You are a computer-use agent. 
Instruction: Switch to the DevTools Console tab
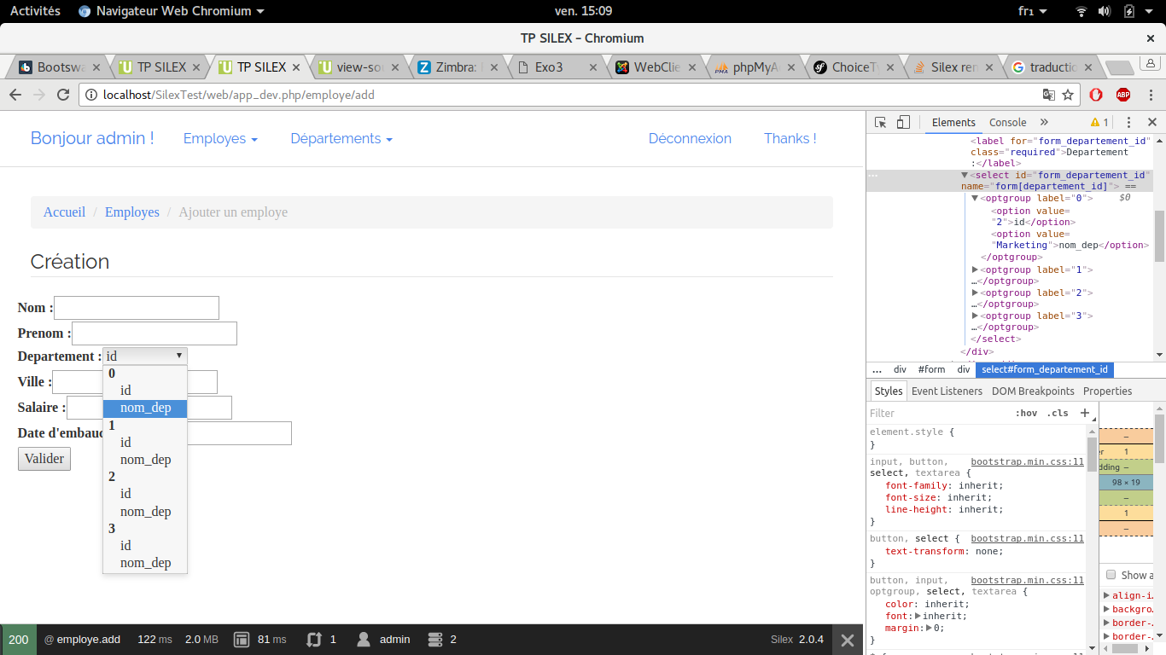tap(1007, 122)
